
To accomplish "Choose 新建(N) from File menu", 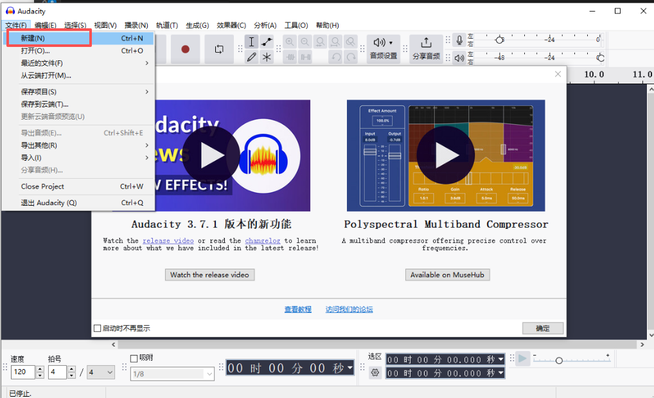I will 78,38.
